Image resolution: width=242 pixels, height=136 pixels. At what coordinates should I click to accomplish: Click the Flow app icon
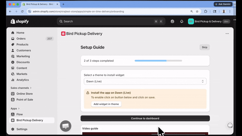click(x=13, y=114)
